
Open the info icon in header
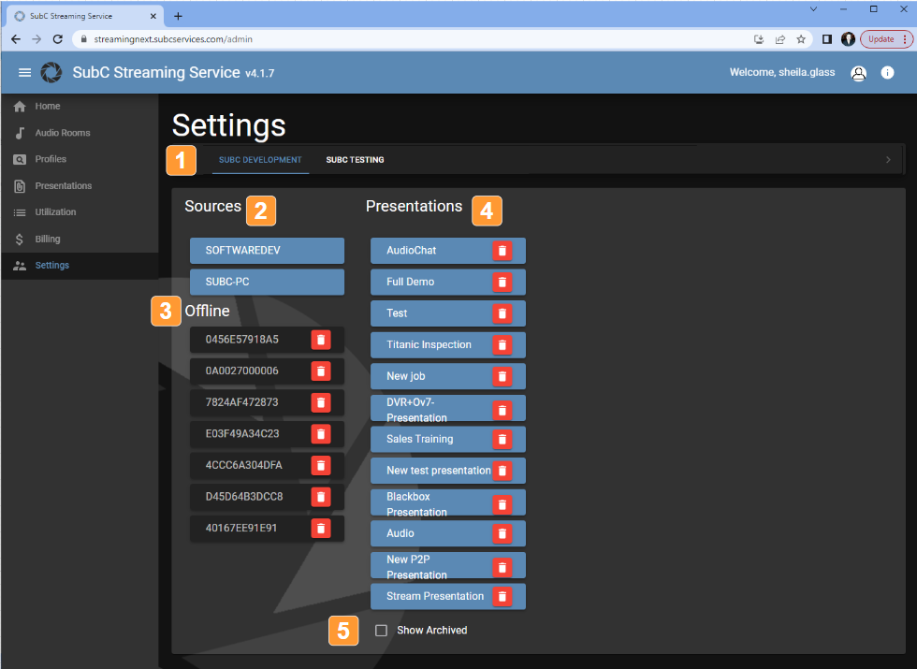click(x=887, y=73)
